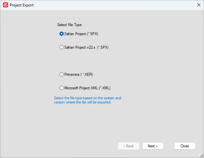Click the 'Select File Type' group heading
Screen dimensions: 204x158
70,25
